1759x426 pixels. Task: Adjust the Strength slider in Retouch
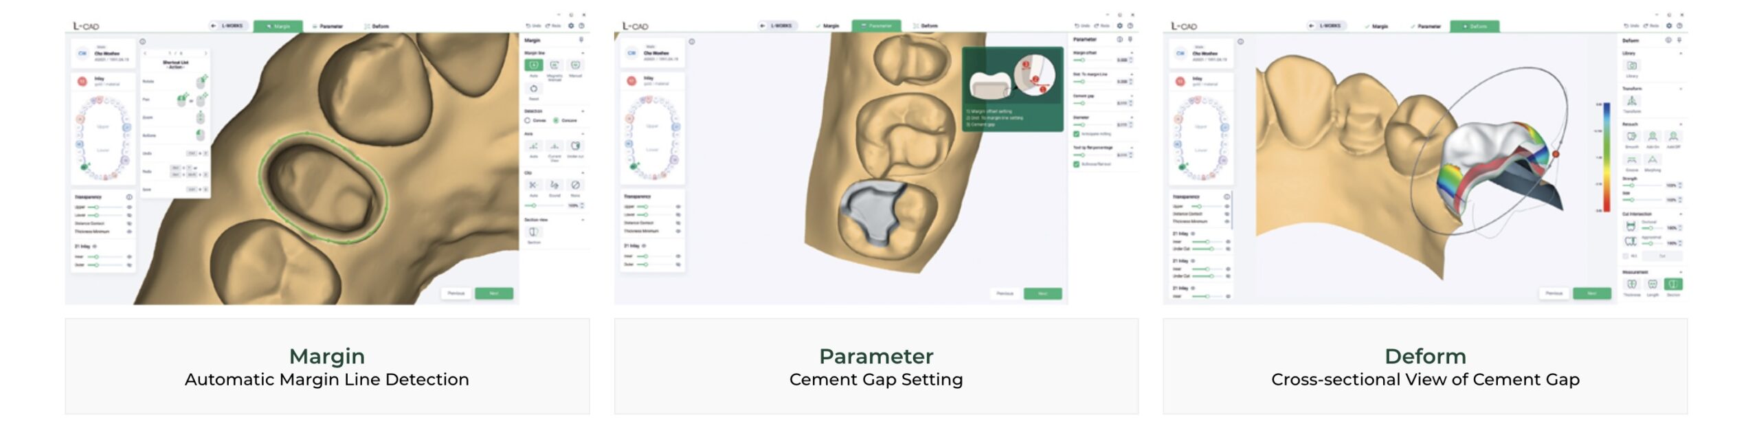(1642, 186)
